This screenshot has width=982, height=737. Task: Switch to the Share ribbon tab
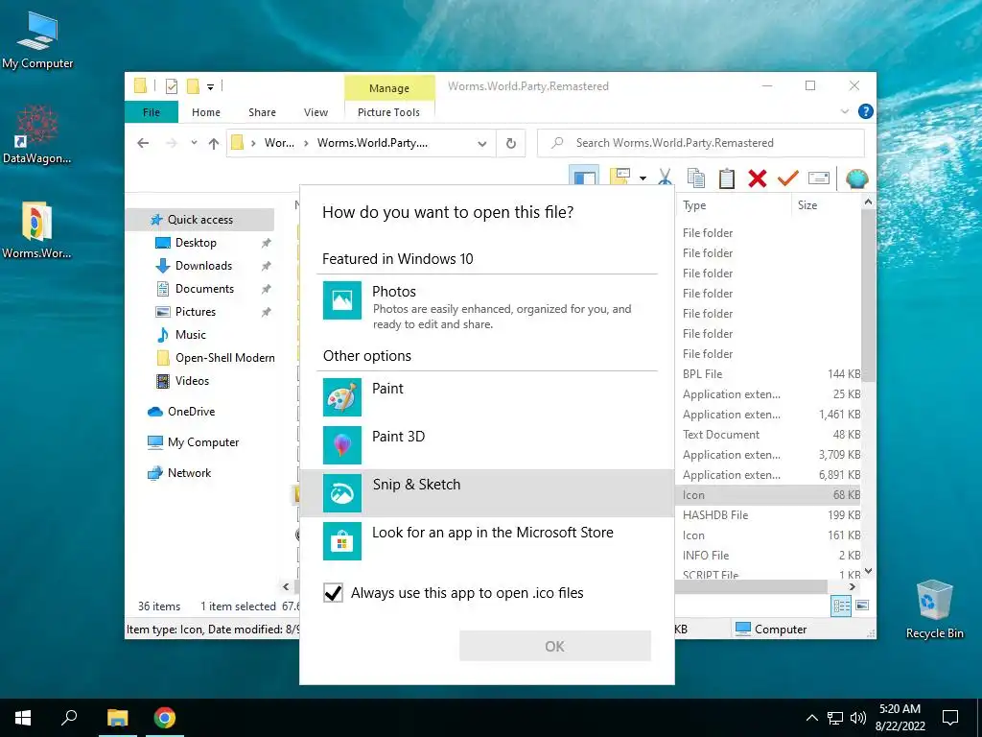click(x=262, y=112)
